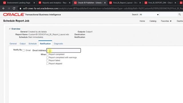Open the Diagnostic tab

pyautogui.click(x=58, y=43)
